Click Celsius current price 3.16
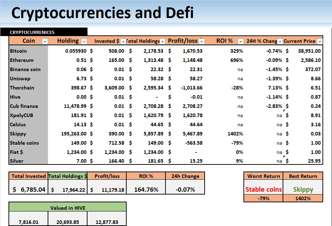Viewport: 332px width, 226px height. tap(316, 124)
